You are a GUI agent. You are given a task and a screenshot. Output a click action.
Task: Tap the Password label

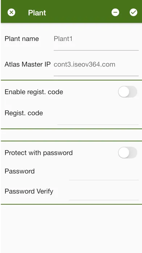(x=20, y=171)
